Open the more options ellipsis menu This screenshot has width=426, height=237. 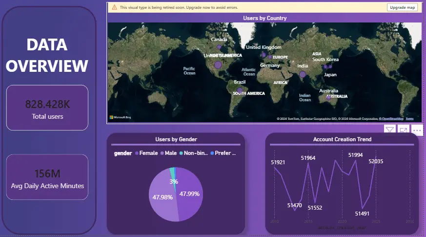coord(417,130)
